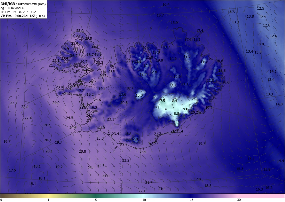Select the 17.8 value label
Viewport: 285px width, 202px height.
coord(197,179)
